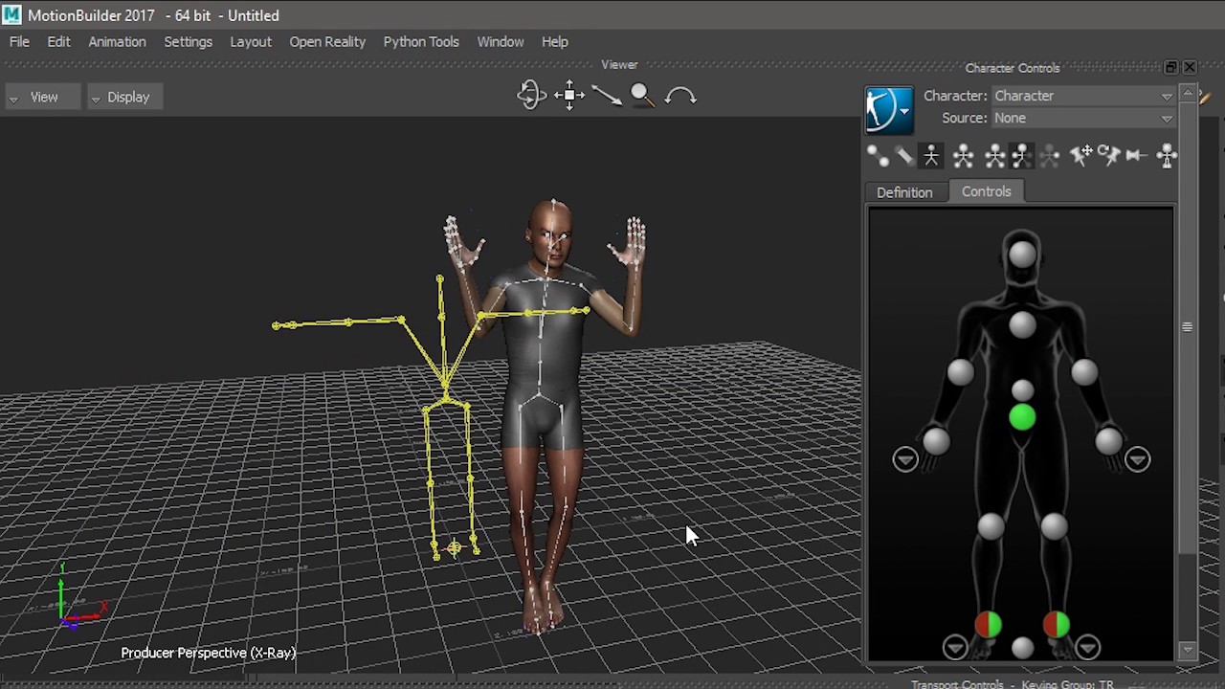The height and width of the screenshot is (689, 1225).
Task: Open the Source dropdown showing None
Action: 1082,118
